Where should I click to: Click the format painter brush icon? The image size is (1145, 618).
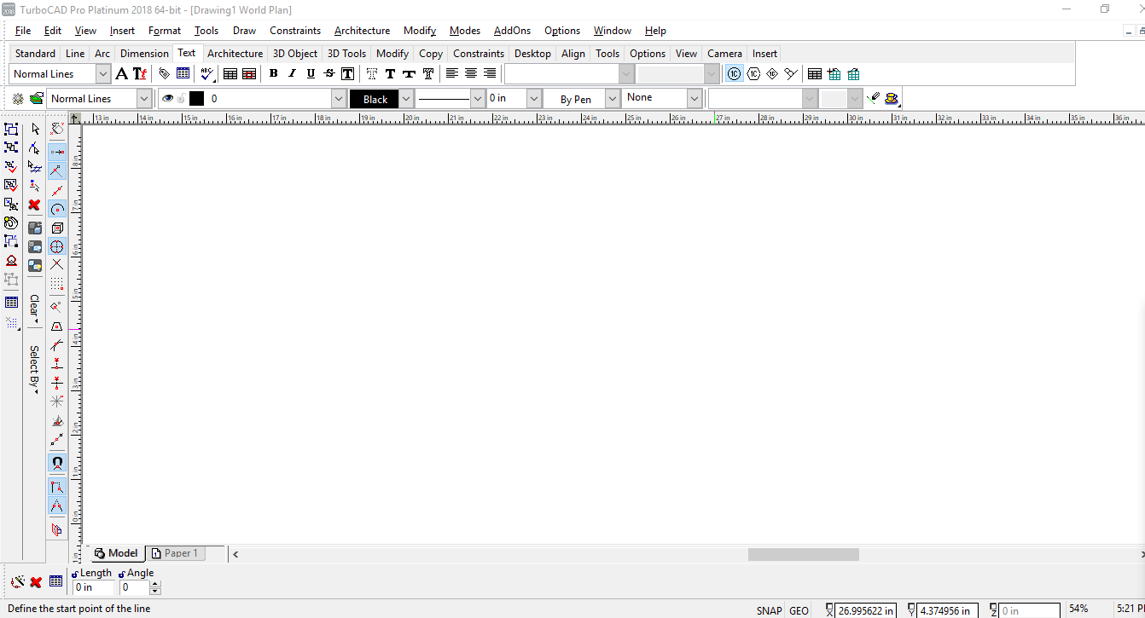pos(873,98)
